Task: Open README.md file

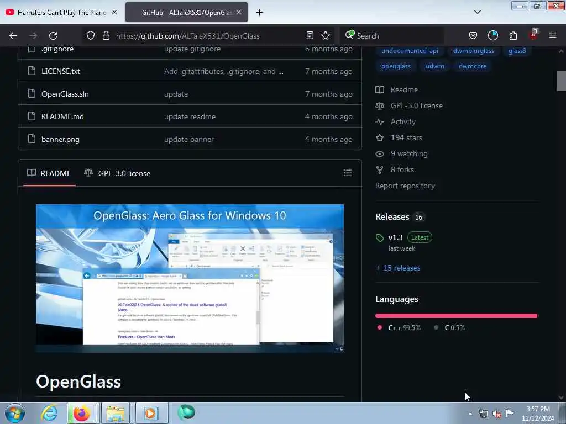Action: coord(62,117)
